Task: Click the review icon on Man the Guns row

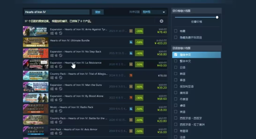Action: pos(131,86)
